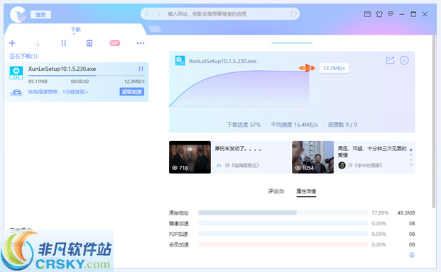Click the refresh icon in the address bar
441x272 pixels.
click(x=293, y=13)
